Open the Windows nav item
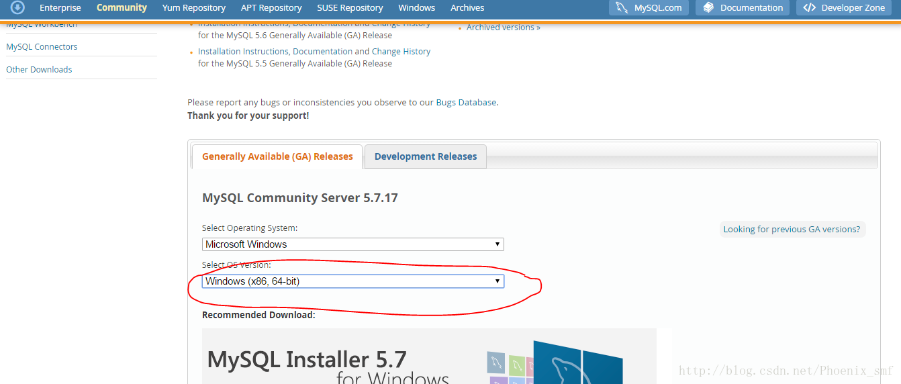Screen dimensions: 901x384 click(x=416, y=8)
